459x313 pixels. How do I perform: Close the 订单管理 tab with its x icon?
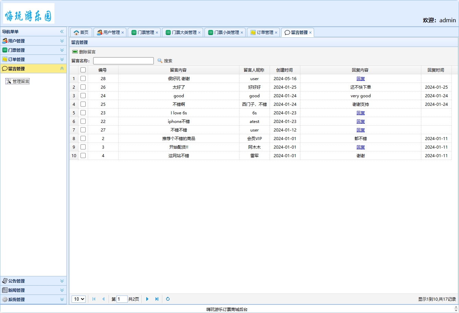coord(276,33)
